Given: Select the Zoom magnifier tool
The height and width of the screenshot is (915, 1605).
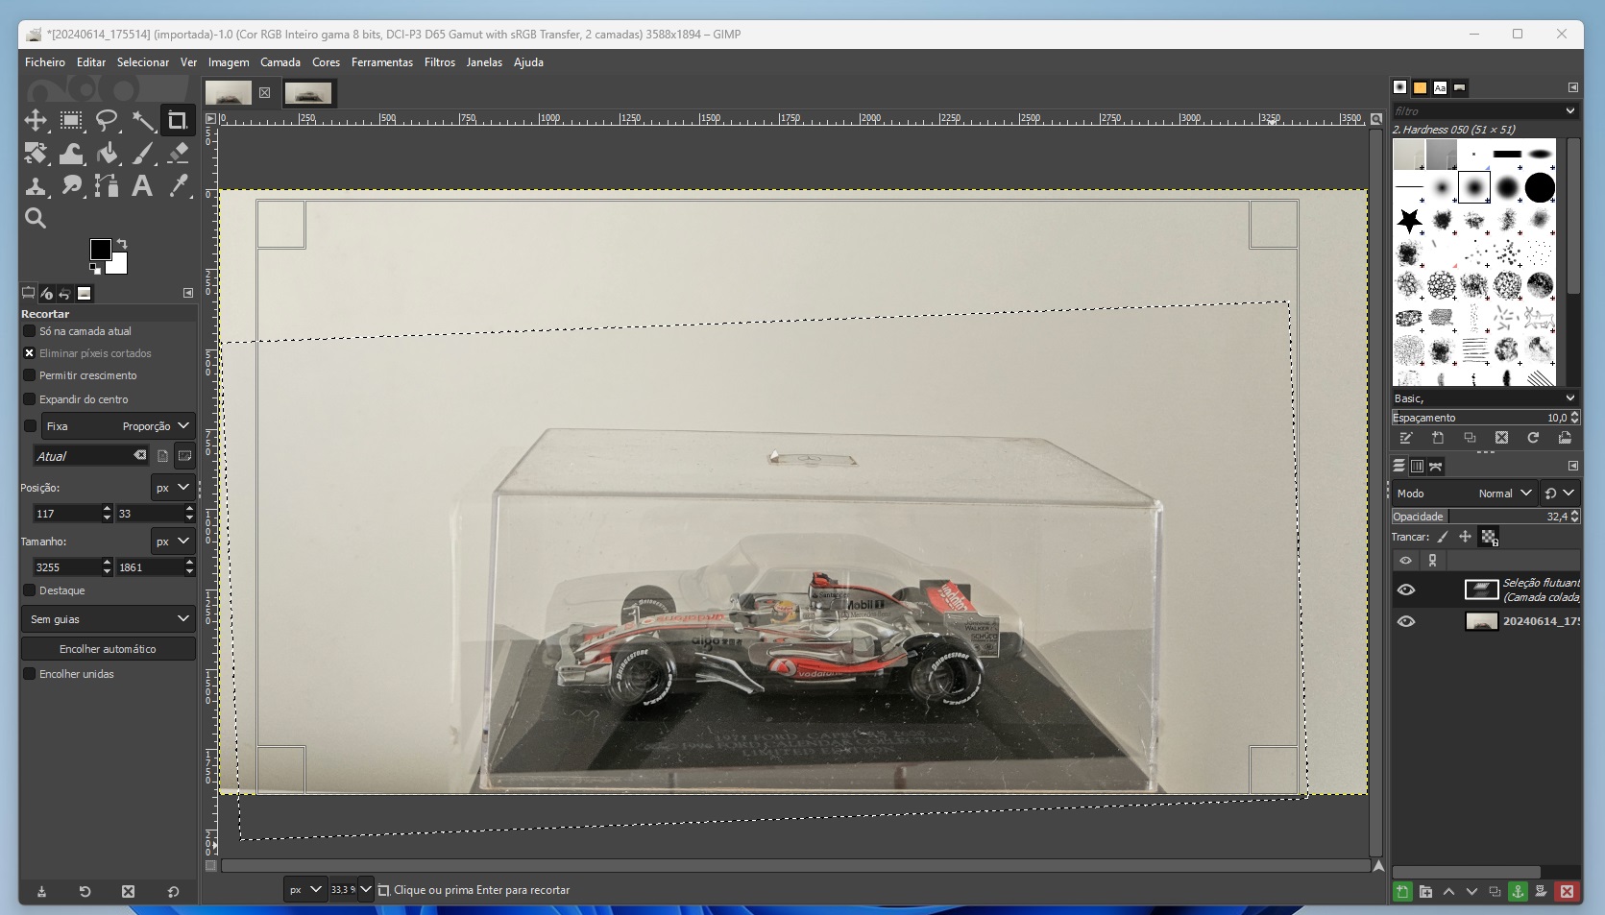Looking at the screenshot, I should (36, 218).
